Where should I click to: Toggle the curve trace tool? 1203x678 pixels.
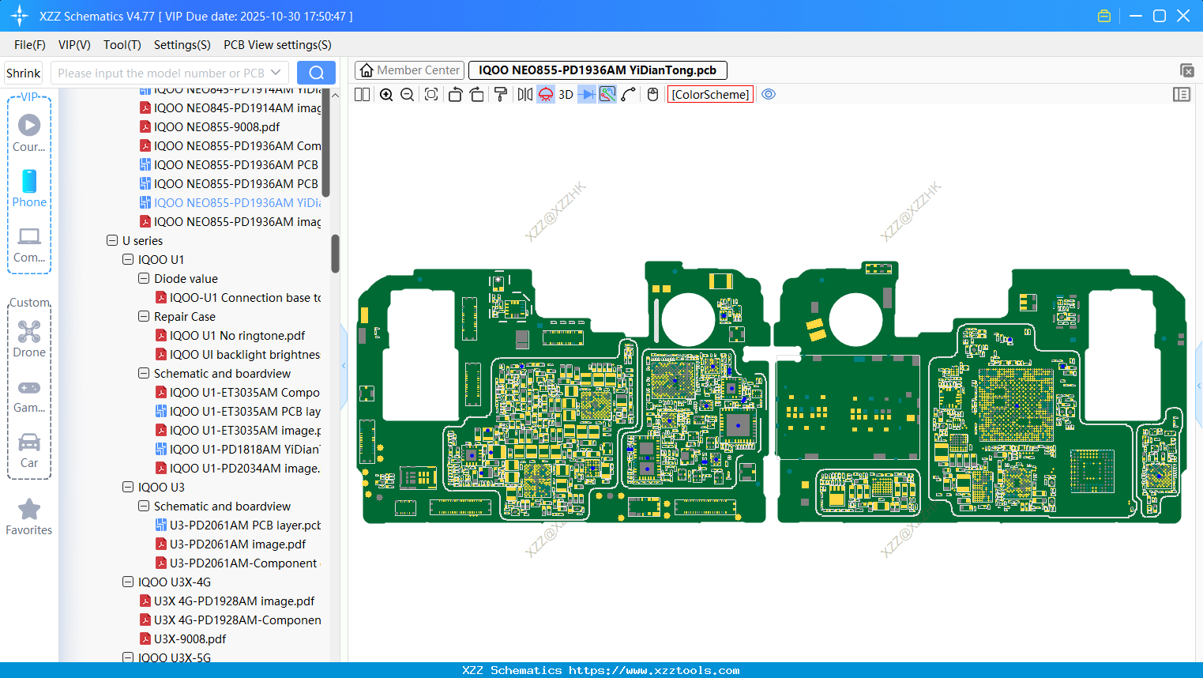pyautogui.click(x=627, y=94)
